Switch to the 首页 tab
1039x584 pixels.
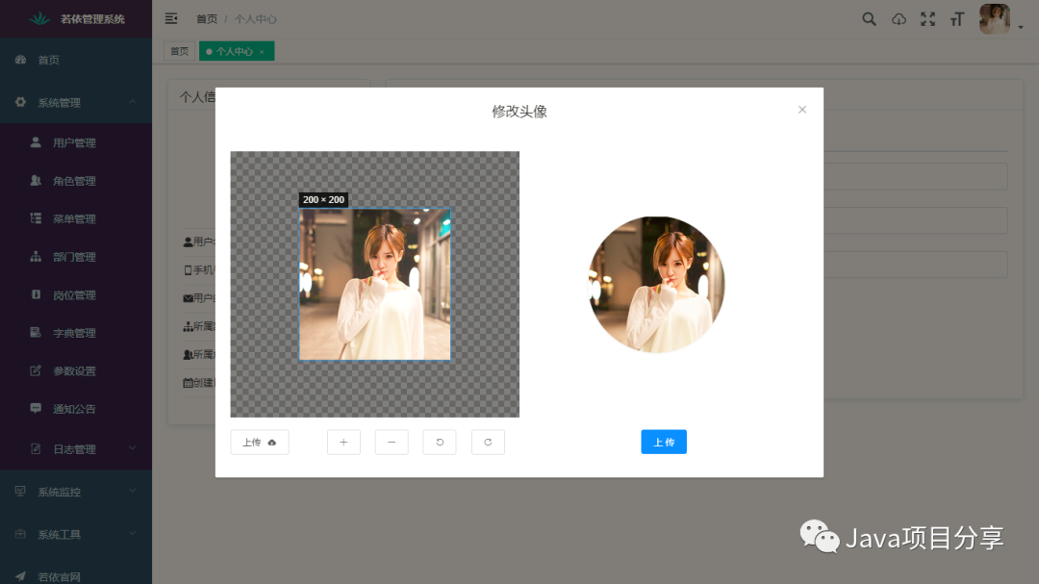point(179,51)
